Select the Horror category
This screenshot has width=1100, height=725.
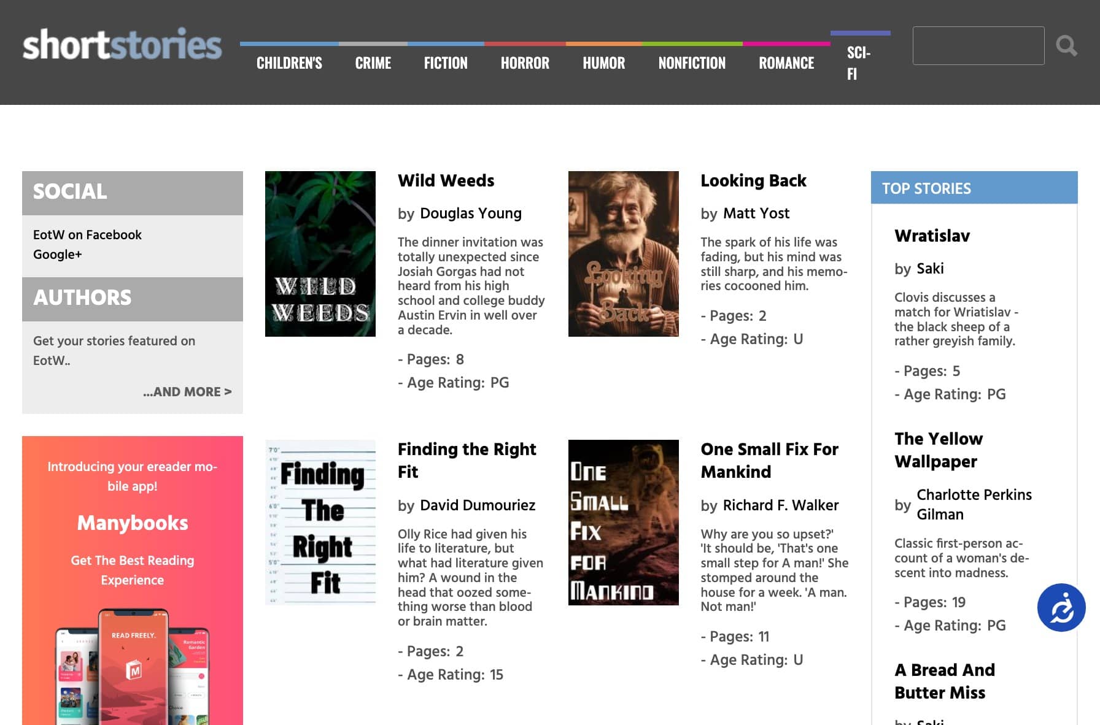[x=525, y=63]
